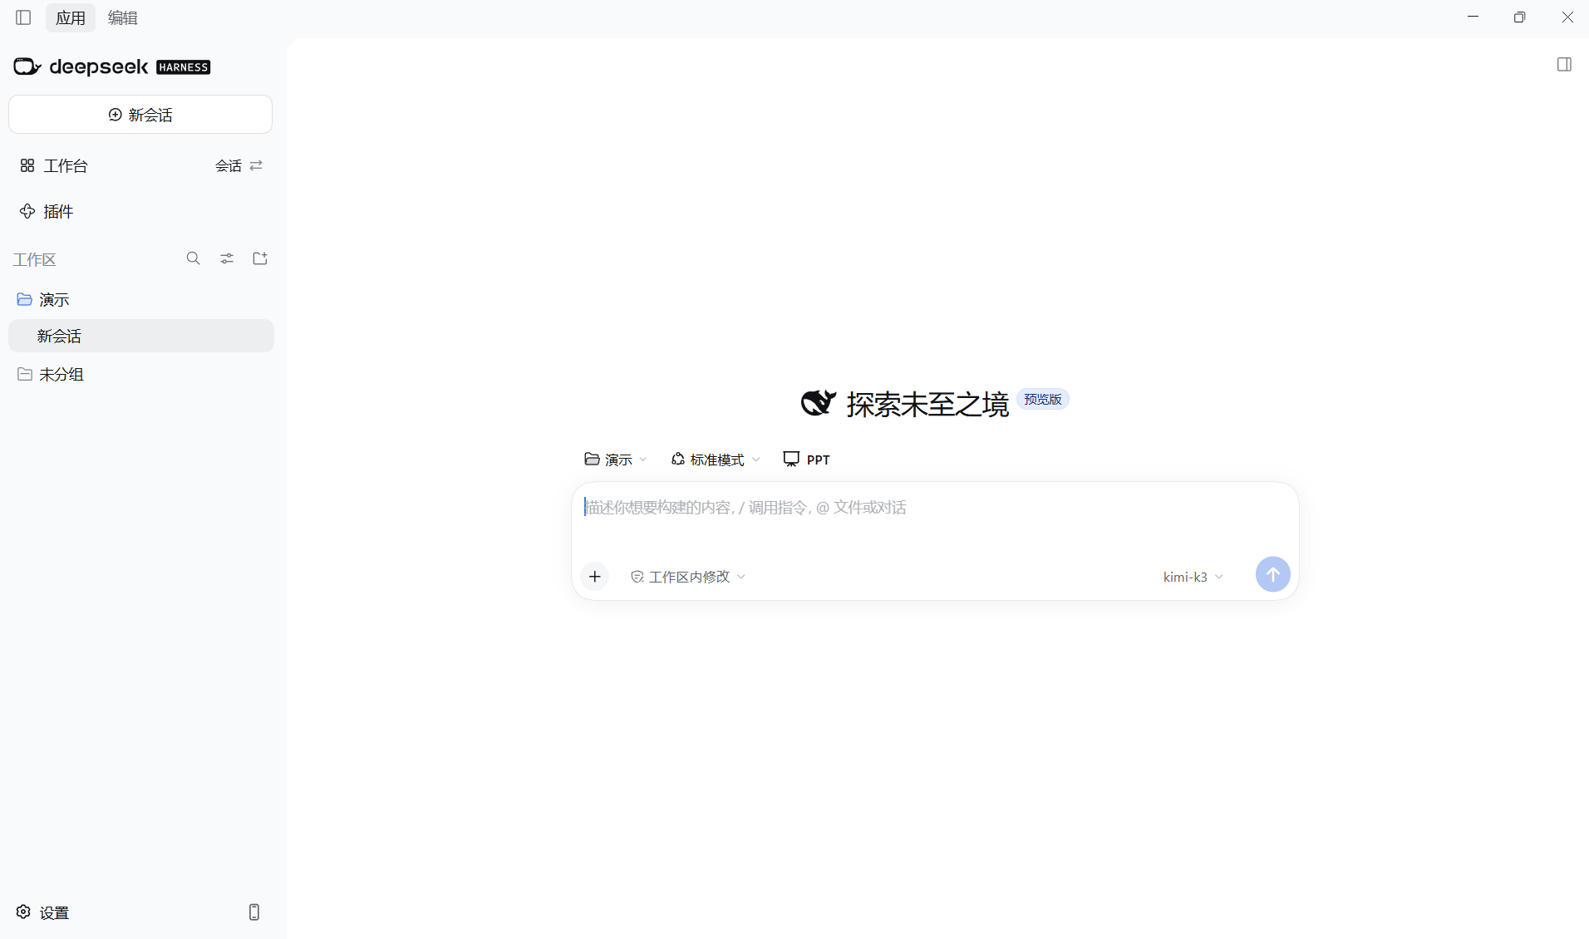Open the kimi-k3 model selector

pyautogui.click(x=1193, y=577)
